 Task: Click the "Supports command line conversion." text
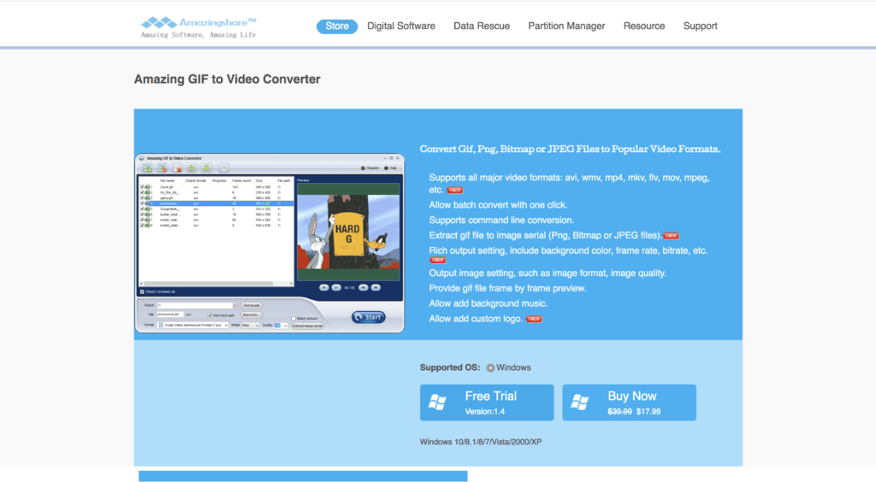click(501, 220)
